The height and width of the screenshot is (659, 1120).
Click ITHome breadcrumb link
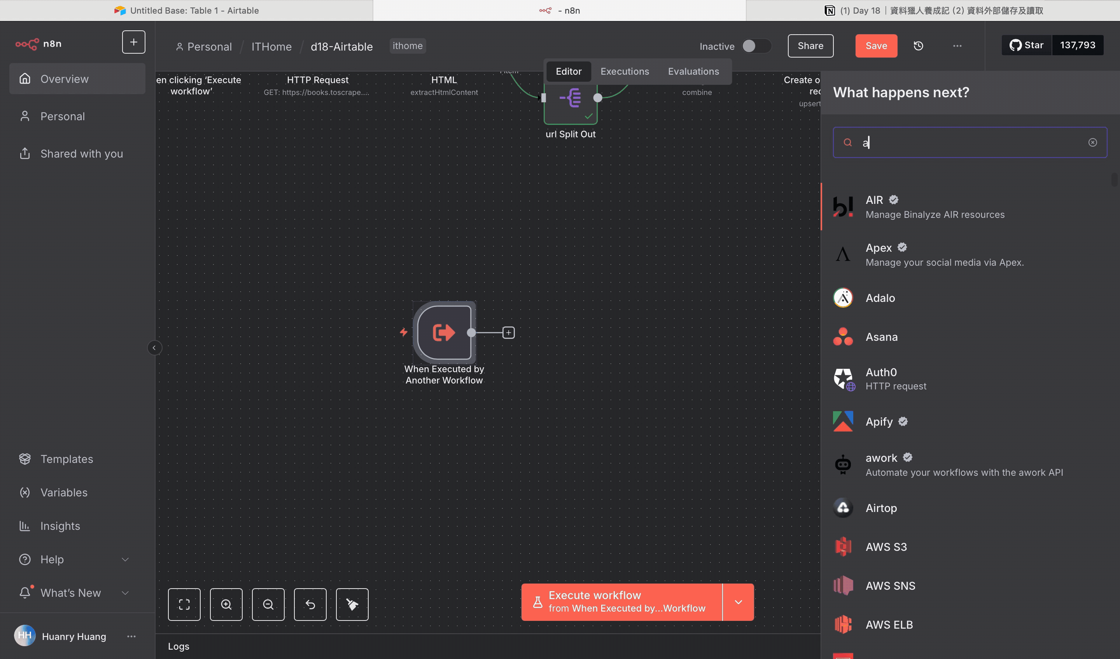271,47
